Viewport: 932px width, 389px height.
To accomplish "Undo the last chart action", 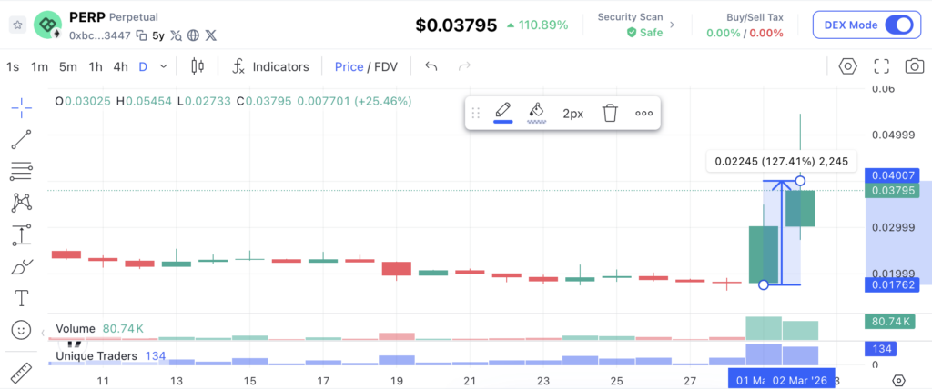I will pyautogui.click(x=431, y=66).
